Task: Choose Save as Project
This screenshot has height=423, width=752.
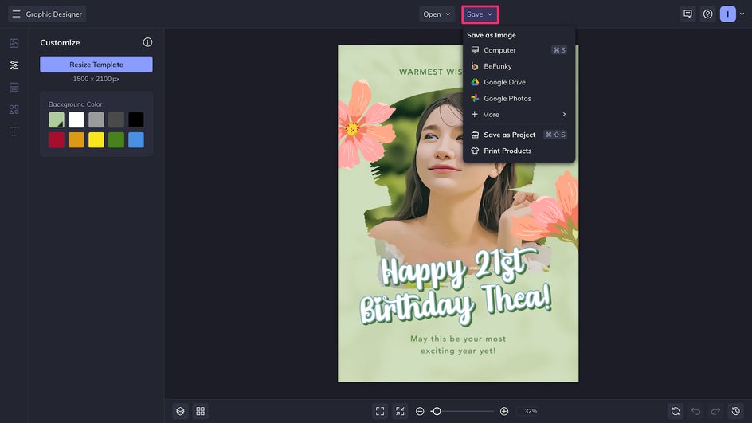Action: click(519, 135)
